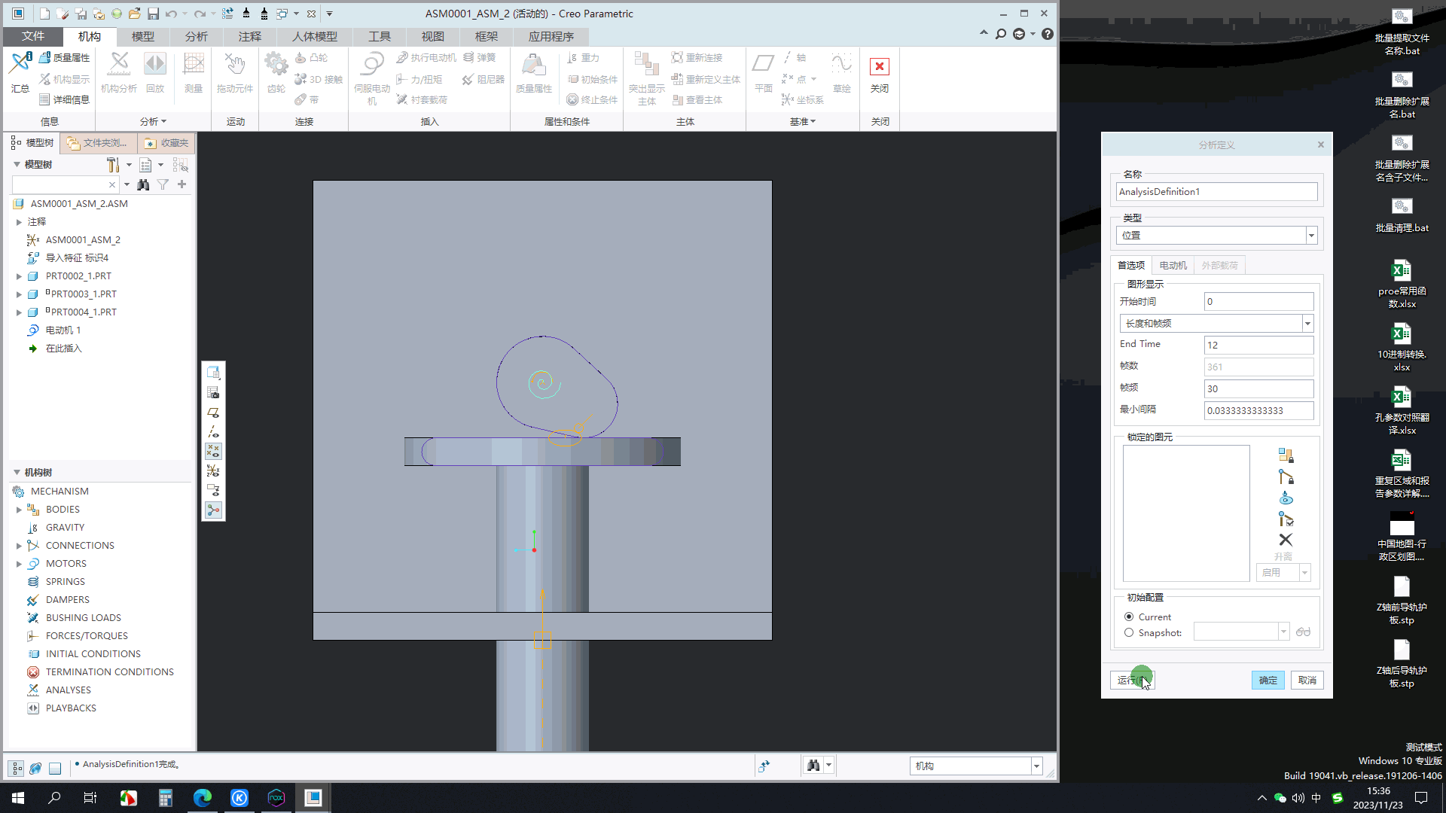
Task: Click the model tree search field
Action: (x=60, y=184)
